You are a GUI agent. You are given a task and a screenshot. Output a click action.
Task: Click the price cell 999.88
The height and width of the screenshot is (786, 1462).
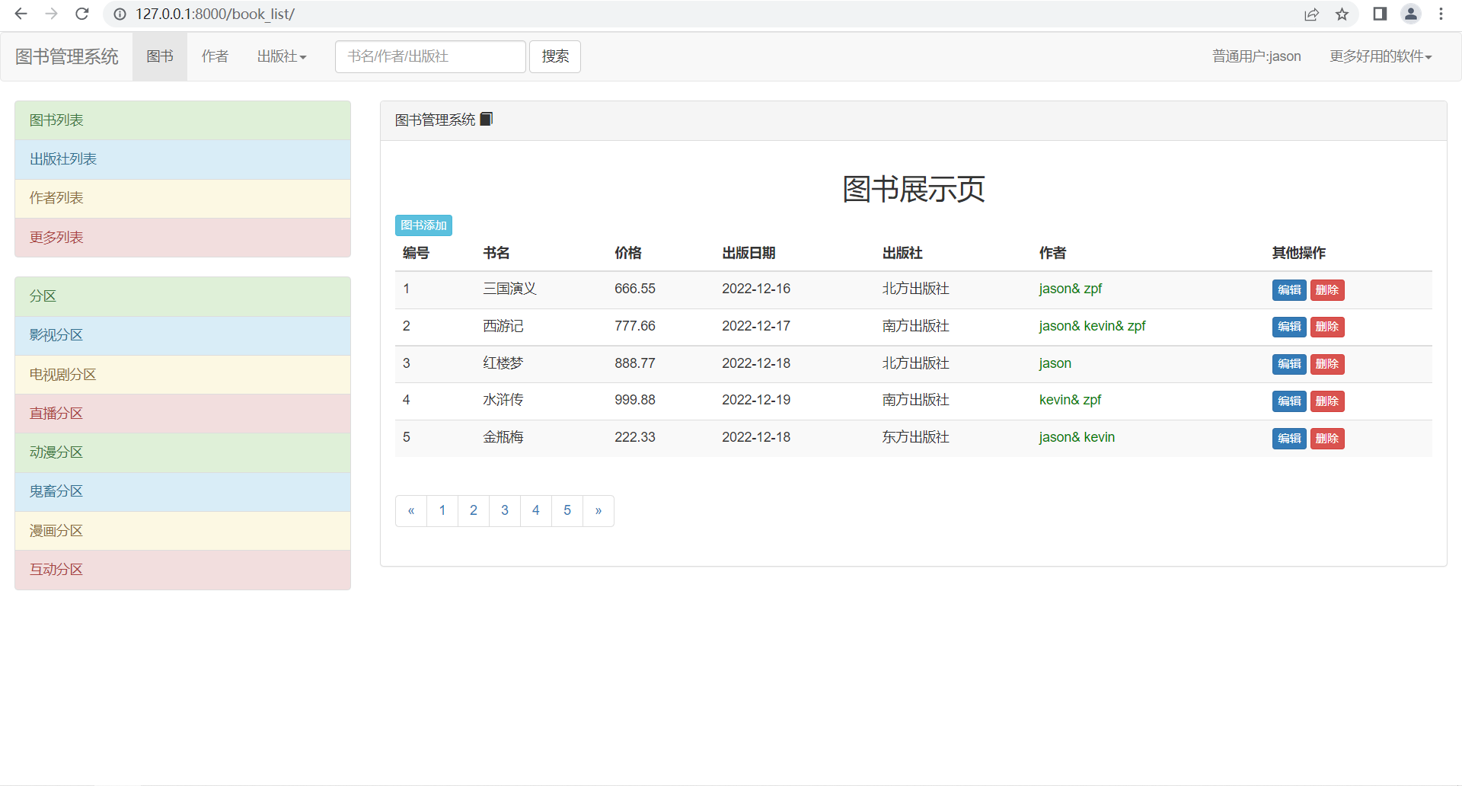(635, 400)
